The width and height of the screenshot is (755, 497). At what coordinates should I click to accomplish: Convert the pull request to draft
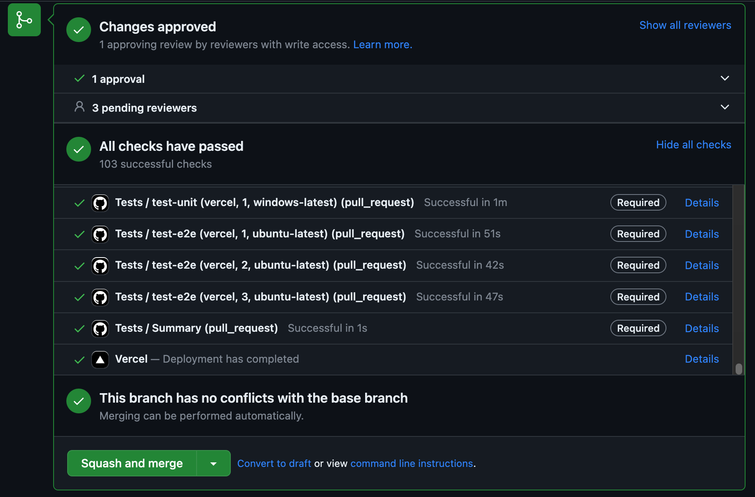(274, 463)
